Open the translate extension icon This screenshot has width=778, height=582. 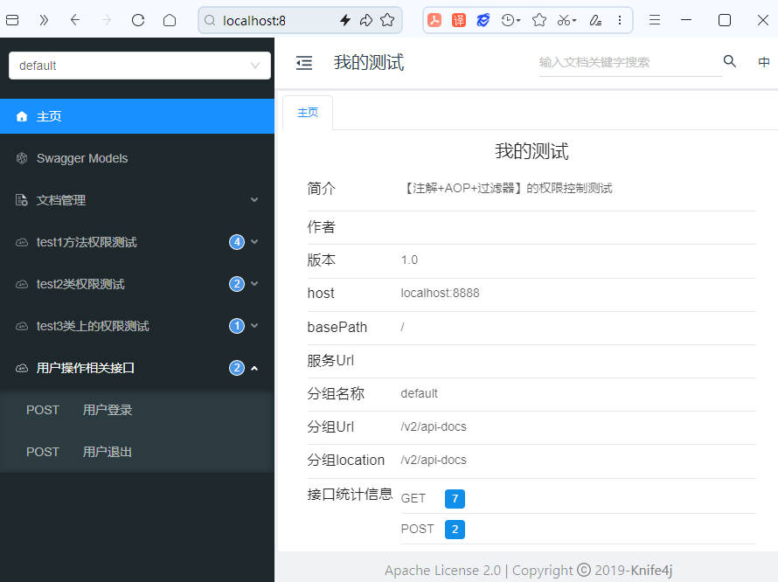pyautogui.click(x=459, y=20)
